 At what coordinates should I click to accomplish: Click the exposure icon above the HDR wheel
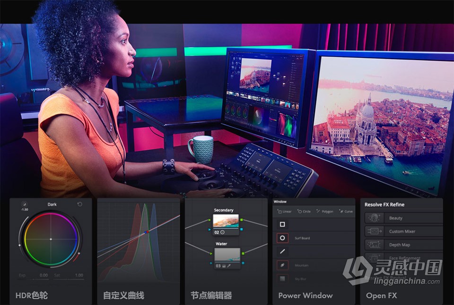click(x=24, y=204)
